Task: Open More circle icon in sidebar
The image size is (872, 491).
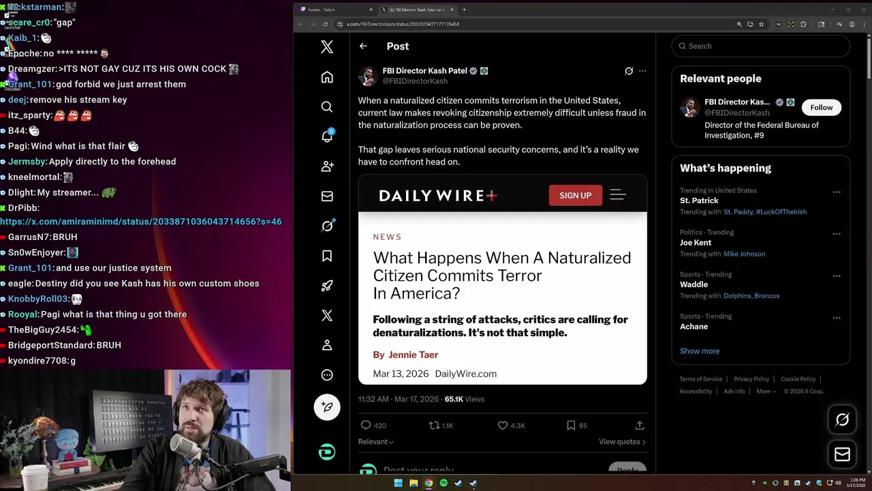Action: (x=327, y=375)
